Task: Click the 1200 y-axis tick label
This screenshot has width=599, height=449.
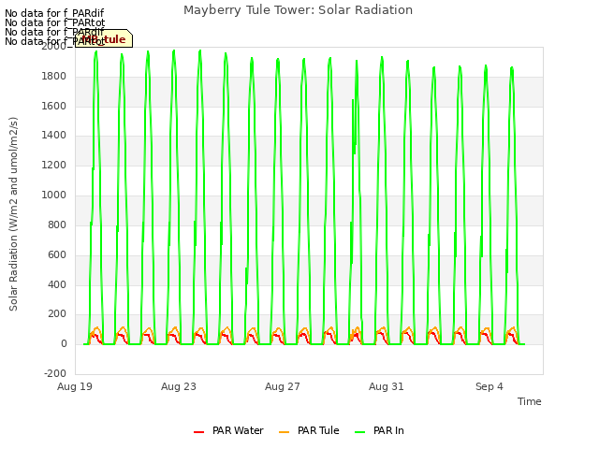Action: (x=54, y=166)
